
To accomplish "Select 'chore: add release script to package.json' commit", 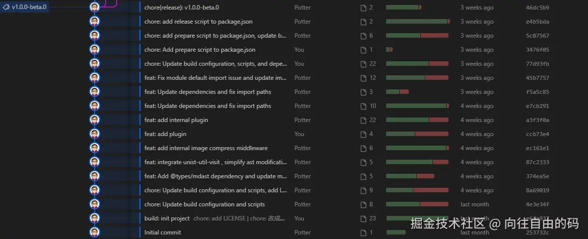I will click(198, 22).
